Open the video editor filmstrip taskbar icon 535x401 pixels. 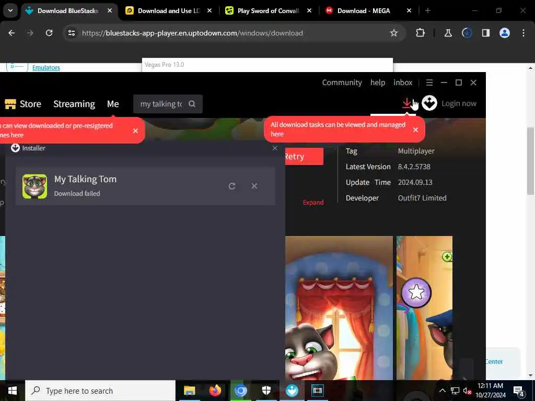[317, 391]
